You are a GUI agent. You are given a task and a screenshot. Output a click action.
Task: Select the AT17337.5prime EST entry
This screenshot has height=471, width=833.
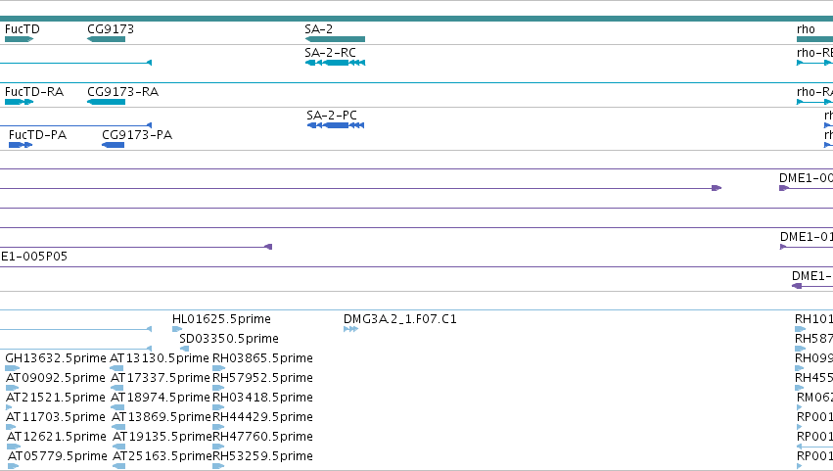click(x=161, y=378)
